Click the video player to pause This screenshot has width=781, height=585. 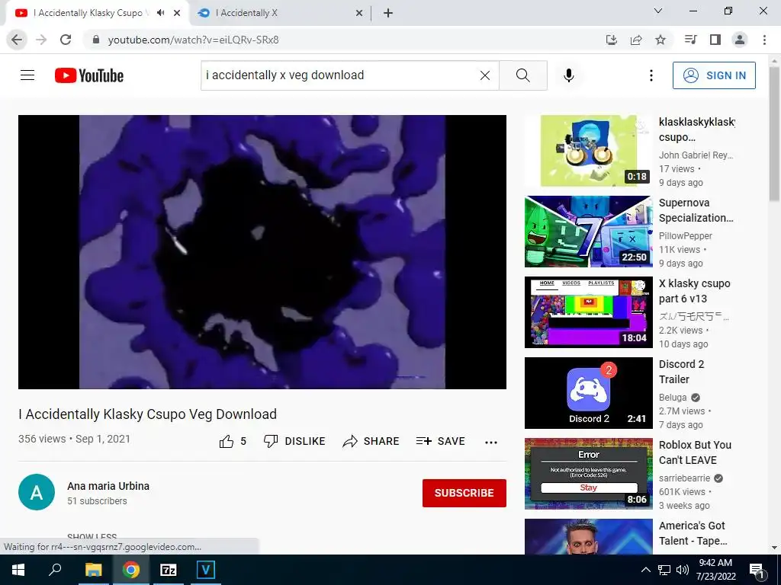(x=262, y=252)
